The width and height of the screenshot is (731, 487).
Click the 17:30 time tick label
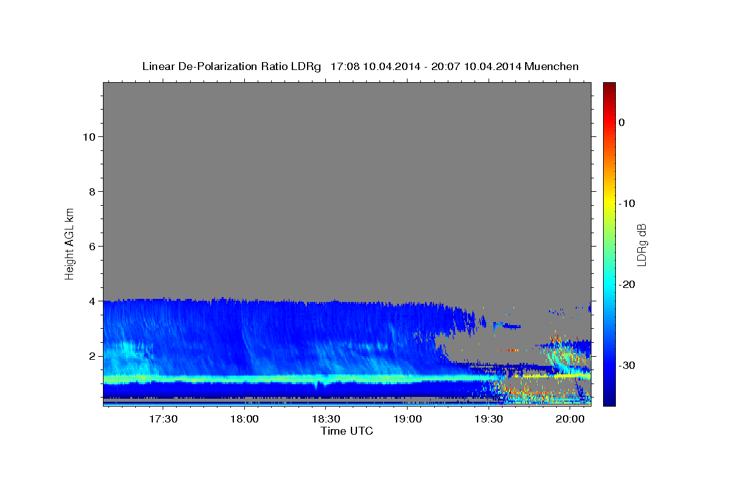[163, 419]
